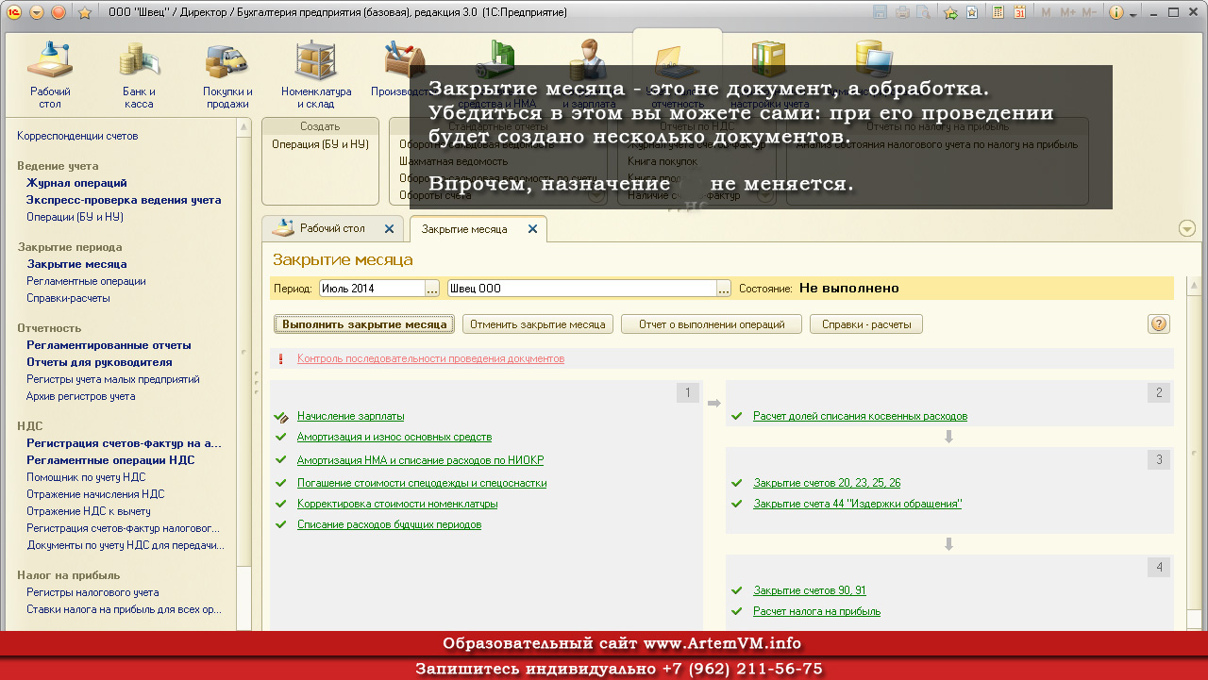Open Регистры налогового учета

tap(92, 592)
